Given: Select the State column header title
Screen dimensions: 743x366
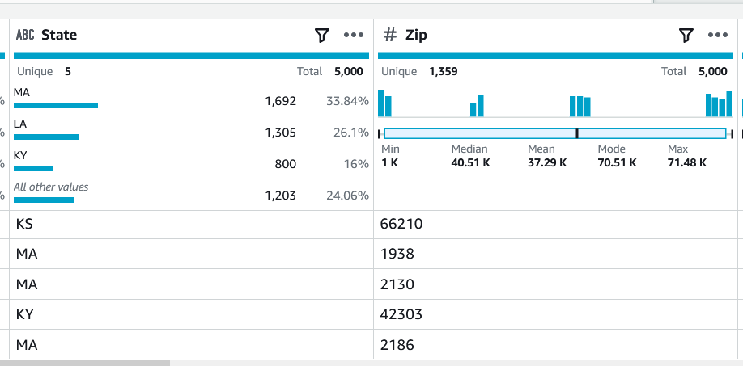Looking at the screenshot, I should tap(59, 36).
